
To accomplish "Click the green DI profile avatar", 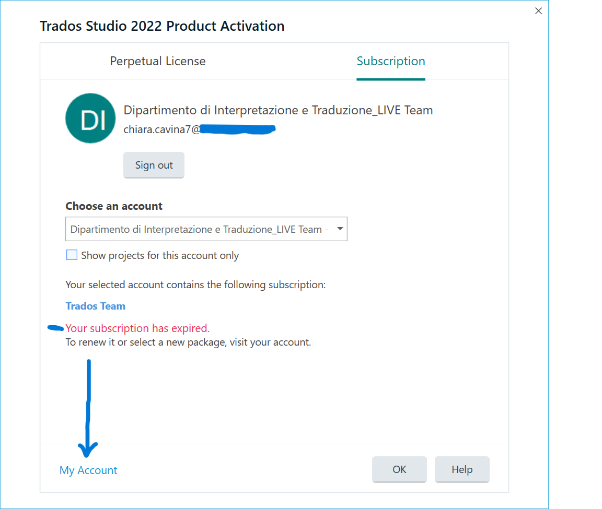I will coord(90,118).
